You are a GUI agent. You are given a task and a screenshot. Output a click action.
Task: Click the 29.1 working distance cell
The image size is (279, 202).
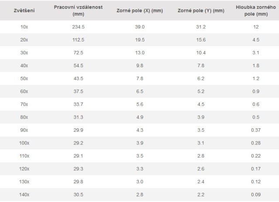[x=78, y=156]
